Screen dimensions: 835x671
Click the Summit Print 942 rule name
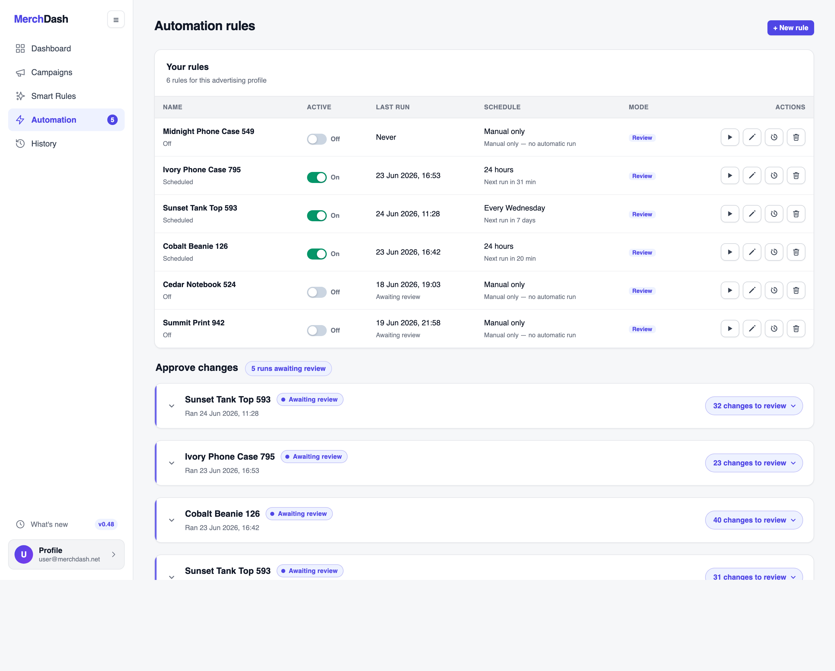click(194, 323)
